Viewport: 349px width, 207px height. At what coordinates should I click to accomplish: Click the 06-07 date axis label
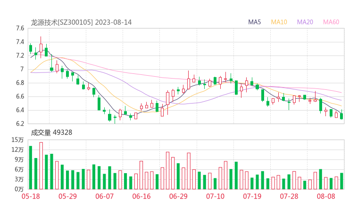(x=104, y=196)
